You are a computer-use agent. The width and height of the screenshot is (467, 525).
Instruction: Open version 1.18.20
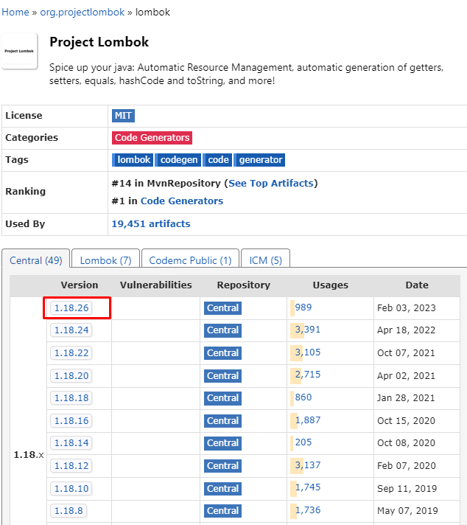tap(71, 375)
